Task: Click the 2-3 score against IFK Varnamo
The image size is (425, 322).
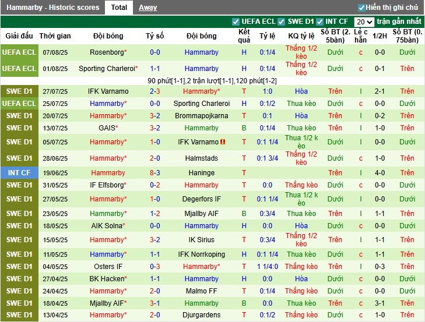Action: point(154,91)
